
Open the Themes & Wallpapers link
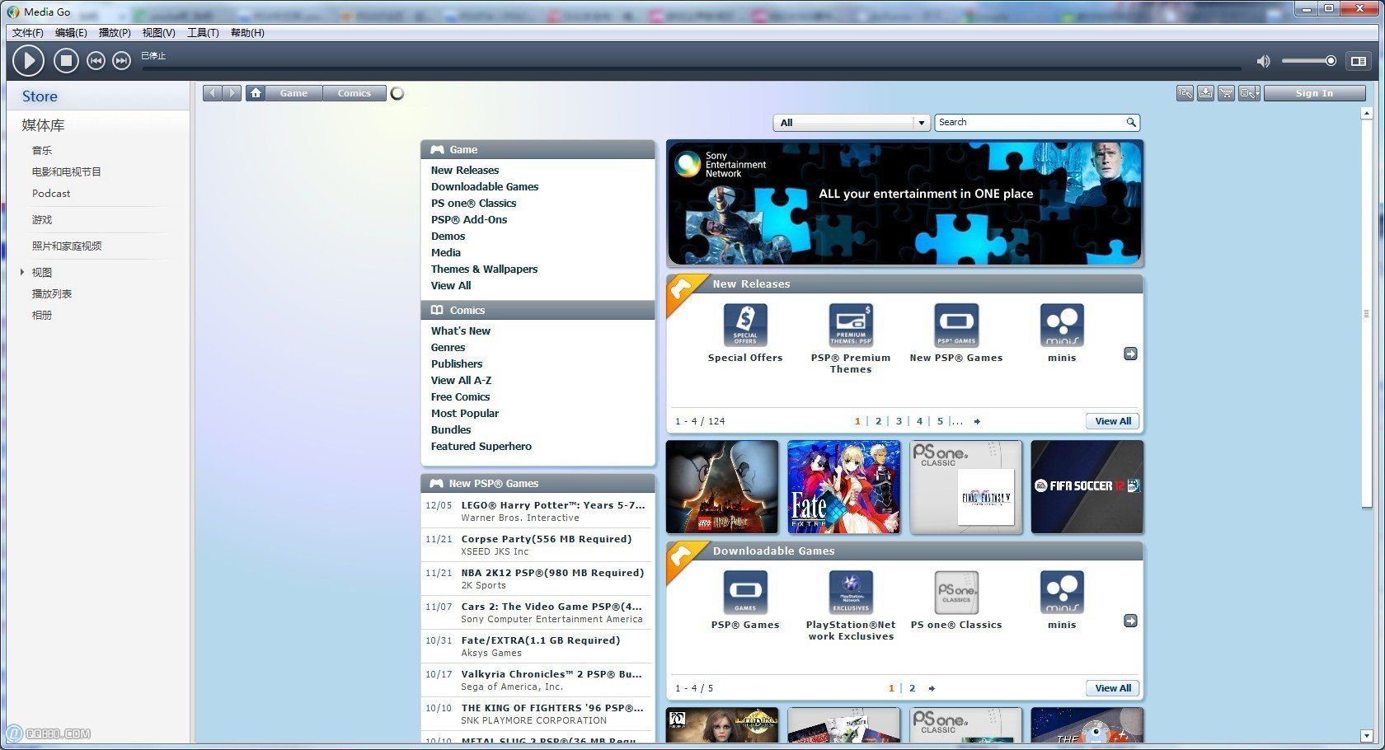[x=484, y=270]
